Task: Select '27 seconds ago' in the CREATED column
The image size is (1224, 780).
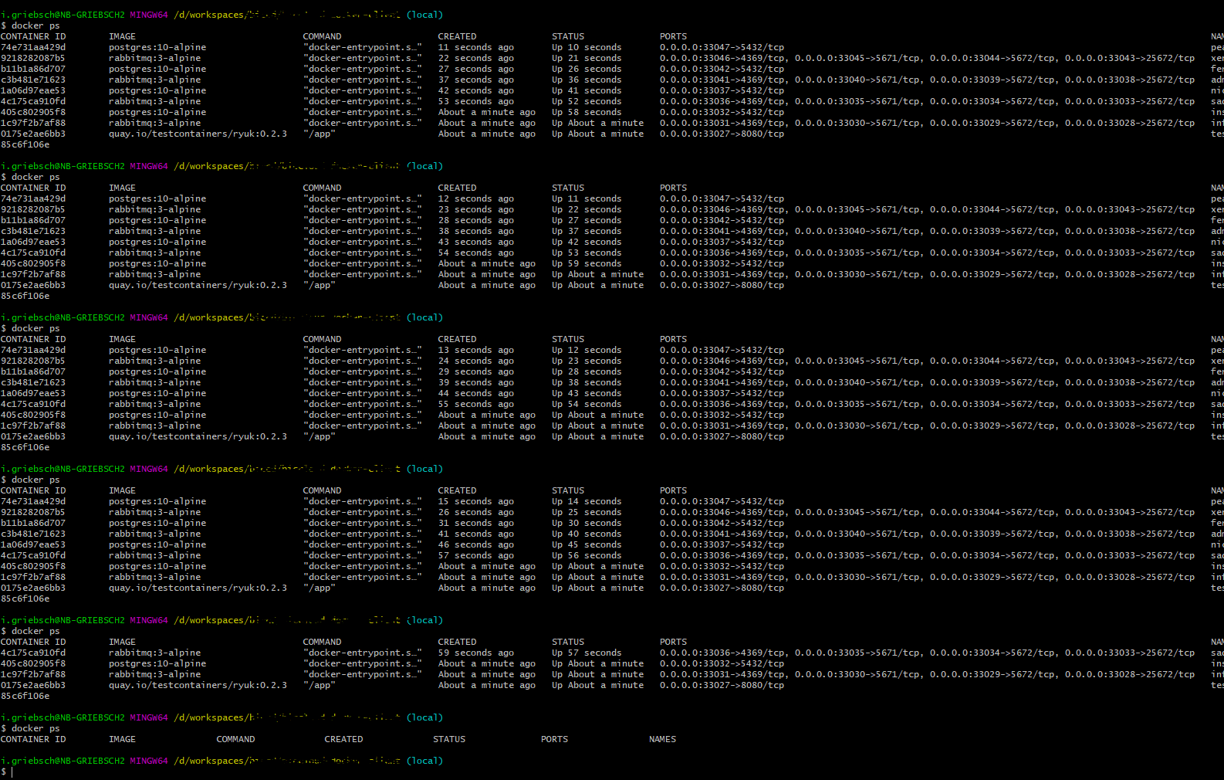Action: click(476, 69)
